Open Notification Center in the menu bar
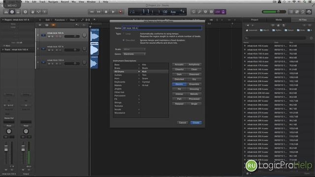315x177 pixels. [310, 1]
